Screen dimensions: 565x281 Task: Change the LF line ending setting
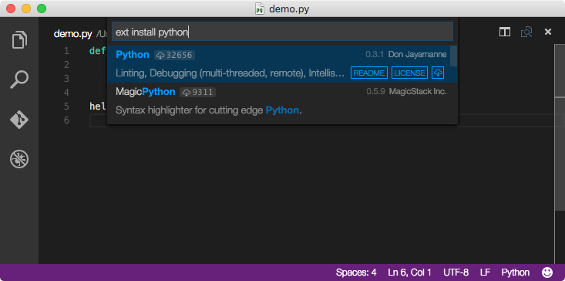click(485, 273)
